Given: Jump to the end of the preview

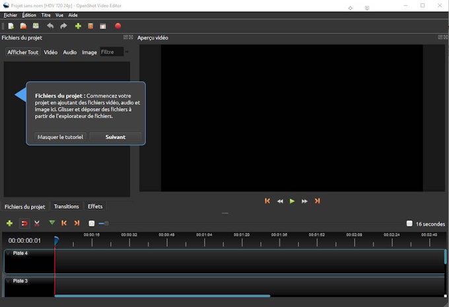Looking at the screenshot, I should click(318, 201).
